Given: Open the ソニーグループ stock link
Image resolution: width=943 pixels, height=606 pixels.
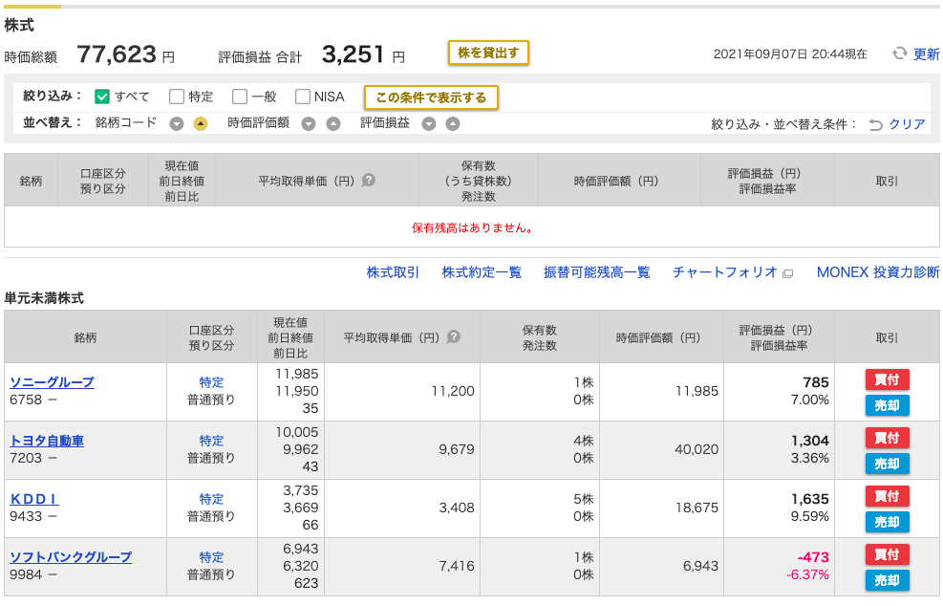Looking at the screenshot, I should tap(53, 382).
